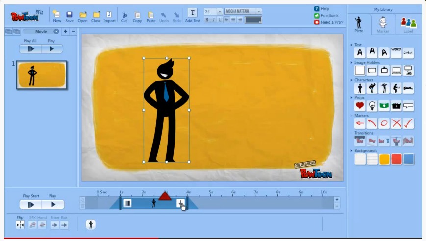426x241 pixels.
Task: Click the Import icon in the toolbar
Action: tap(109, 15)
